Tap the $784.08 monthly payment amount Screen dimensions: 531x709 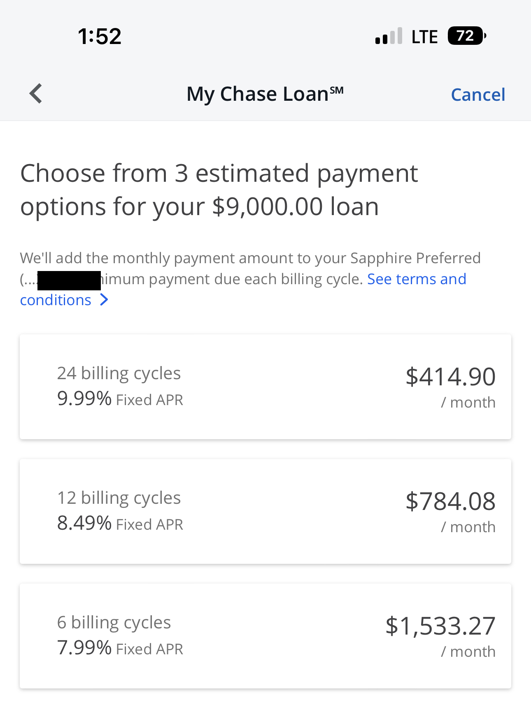pos(450,501)
